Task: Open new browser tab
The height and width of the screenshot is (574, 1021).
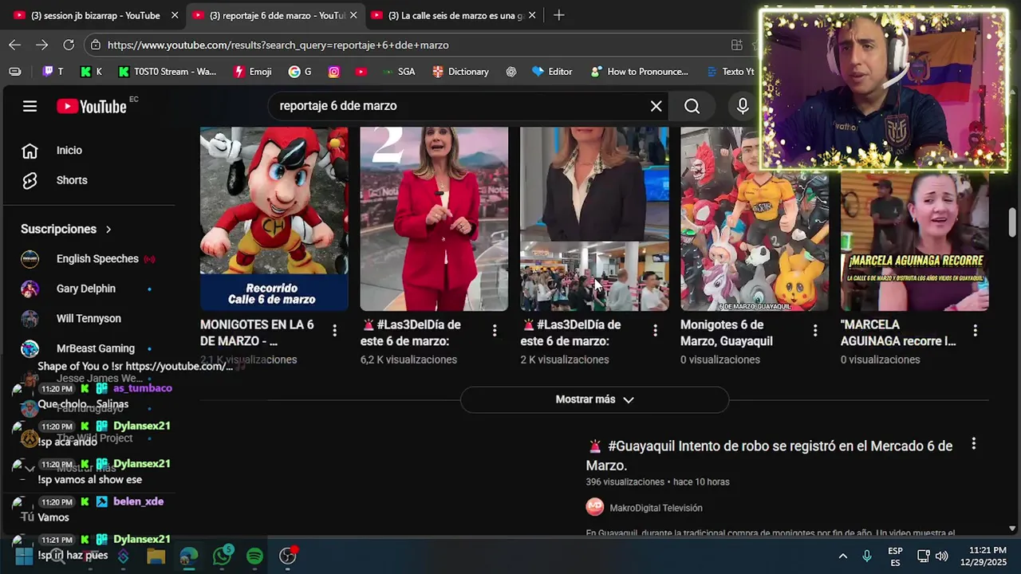Action: (x=559, y=15)
